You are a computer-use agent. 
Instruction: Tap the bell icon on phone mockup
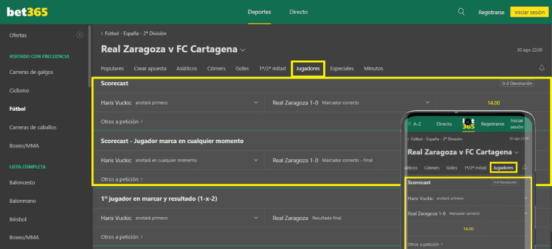tap(525, 167)
